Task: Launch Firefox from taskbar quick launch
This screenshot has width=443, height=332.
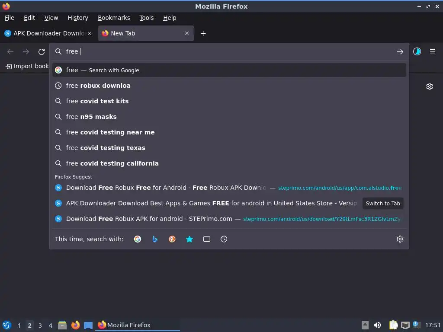Action: (75, 325)
